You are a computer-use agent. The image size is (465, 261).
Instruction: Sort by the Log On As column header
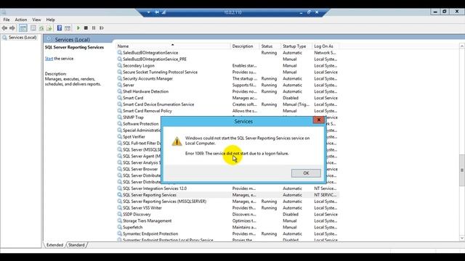(325, 46)
